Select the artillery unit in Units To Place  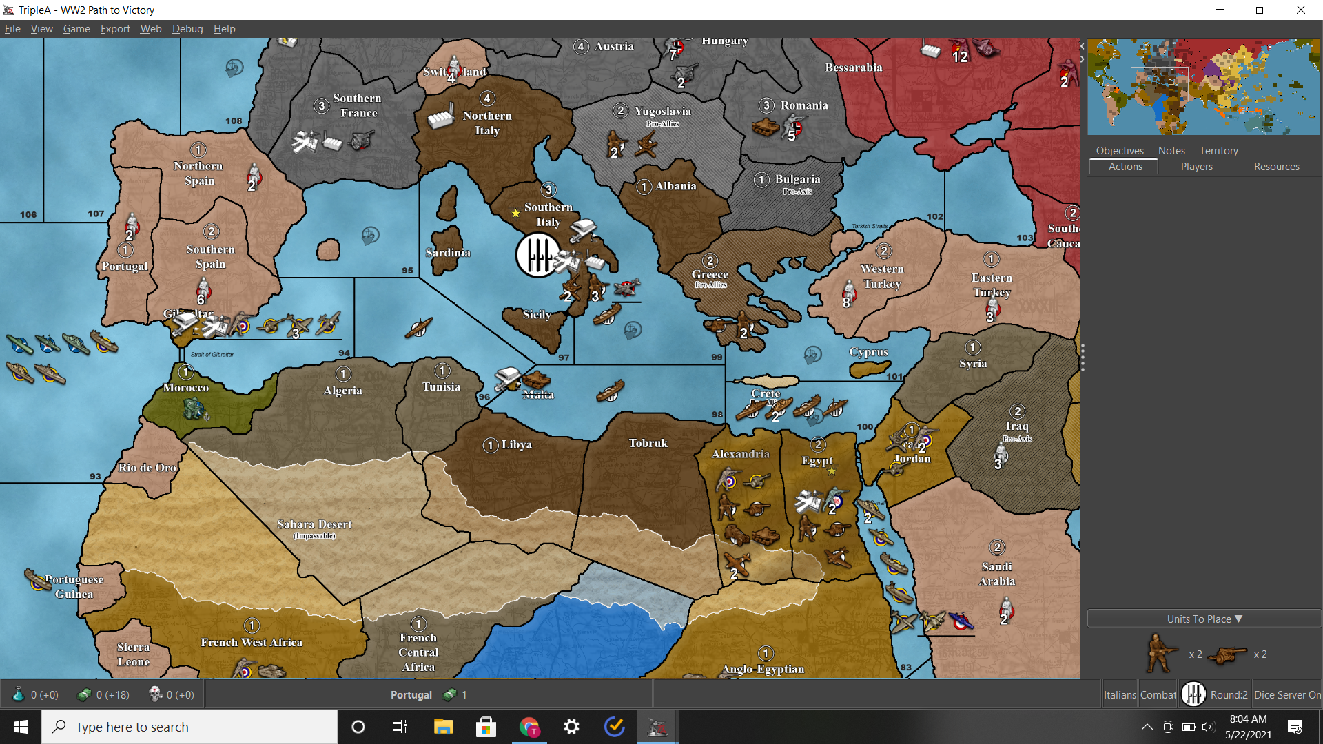1227,654
